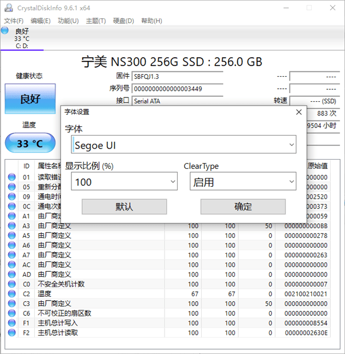Click the 33 °C temperature indicator
The height and width of the screenshot is (354, 345).
pos(30,144)
